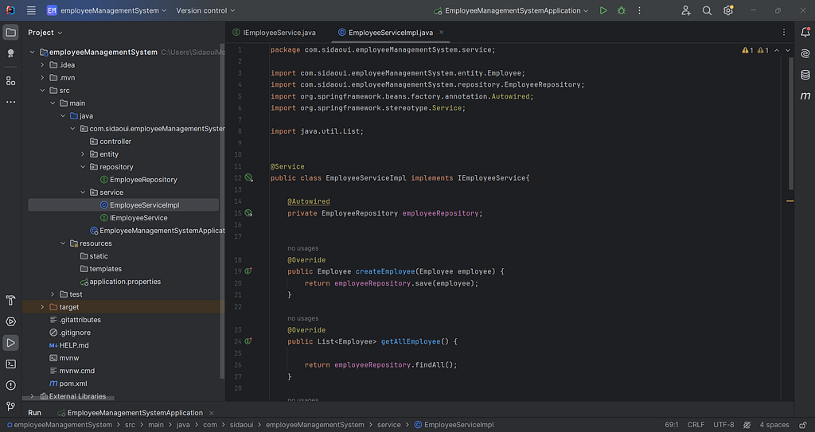Open the Project view mode dropdown

click(45, 33)
